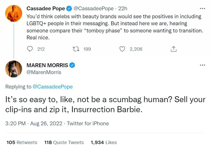Open the more options menu on Cassadee's tweet
The height and width of the screenshot is (150, 211).
click(202, 8)
